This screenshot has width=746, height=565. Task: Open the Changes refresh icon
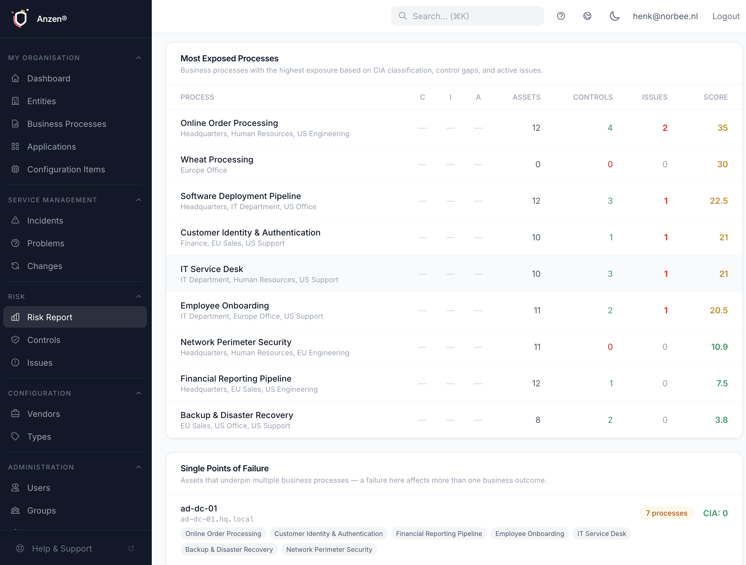tap(16, 266)
